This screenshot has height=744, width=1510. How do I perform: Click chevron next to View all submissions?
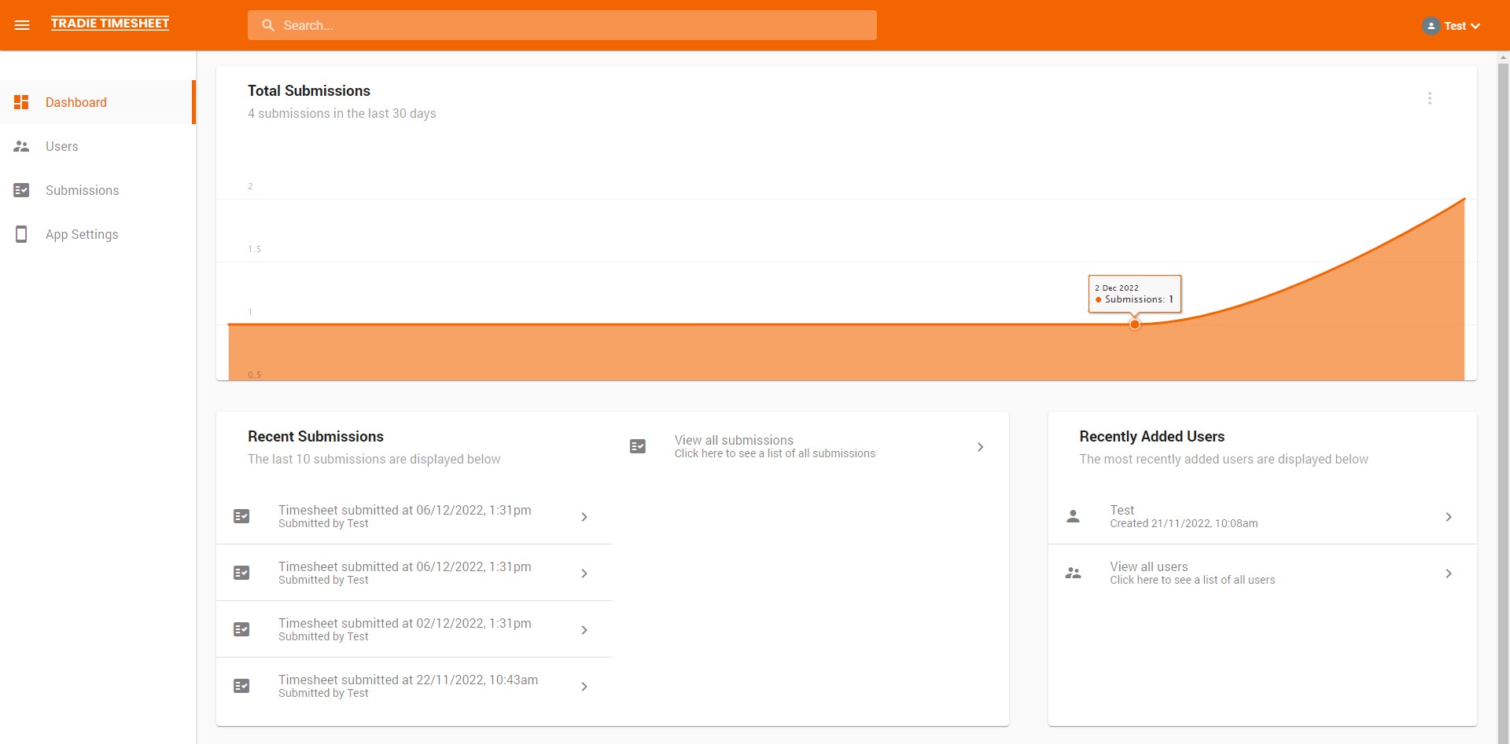coord(980,447)
